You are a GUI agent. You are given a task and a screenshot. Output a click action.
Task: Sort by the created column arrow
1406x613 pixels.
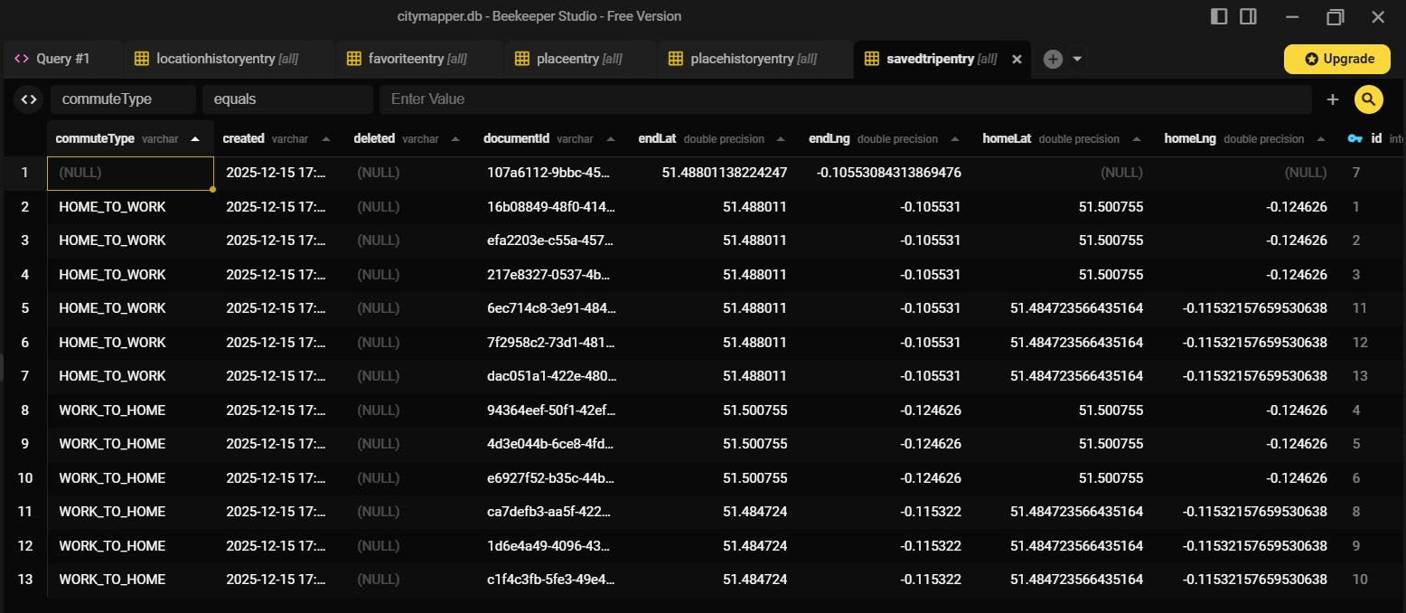326,139
